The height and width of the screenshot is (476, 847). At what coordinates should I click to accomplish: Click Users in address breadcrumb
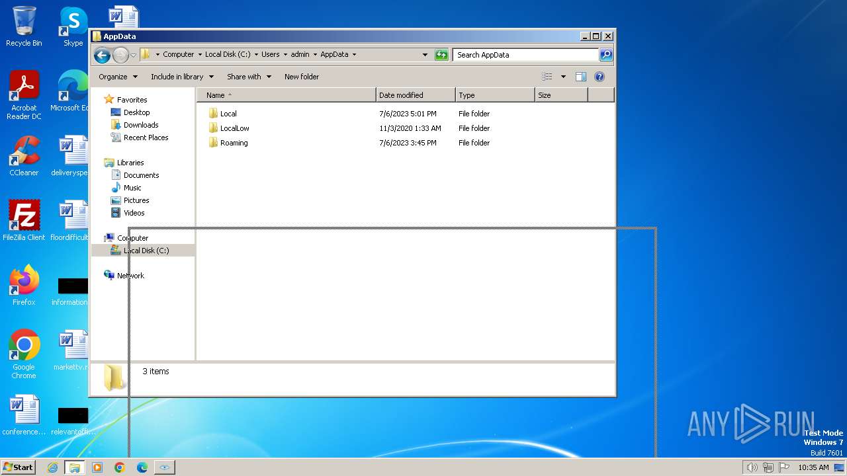pos(270,55)
